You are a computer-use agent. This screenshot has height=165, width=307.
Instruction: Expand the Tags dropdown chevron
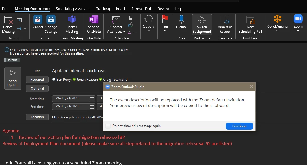pyautogui.click(x=165, y=31)
